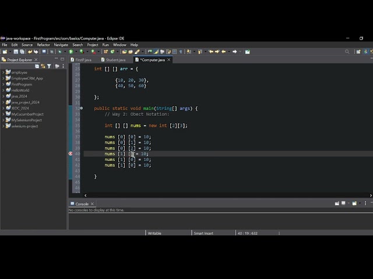Go Back with yellow left arrow
The width and height of the screenshot is (373, 279).
tap(224, 52)
